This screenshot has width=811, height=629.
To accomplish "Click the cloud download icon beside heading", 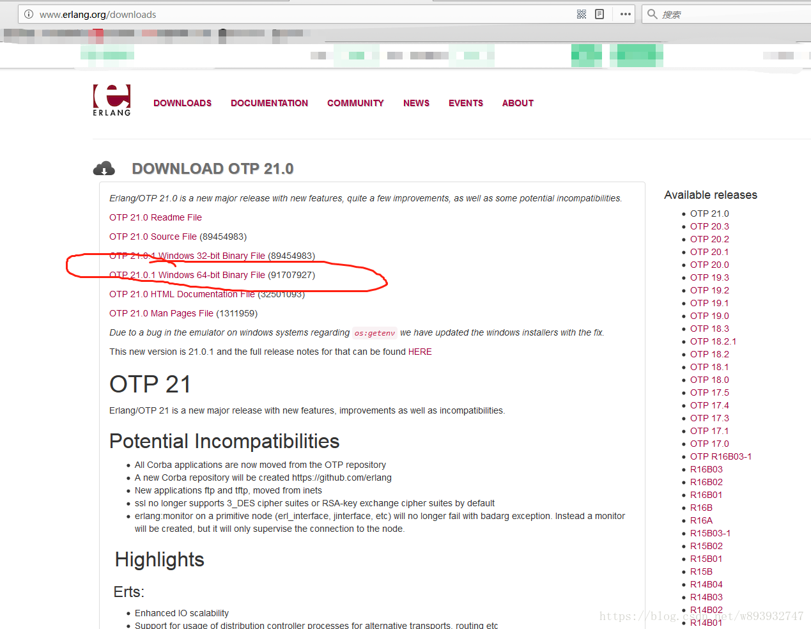I will click(104, 169).
